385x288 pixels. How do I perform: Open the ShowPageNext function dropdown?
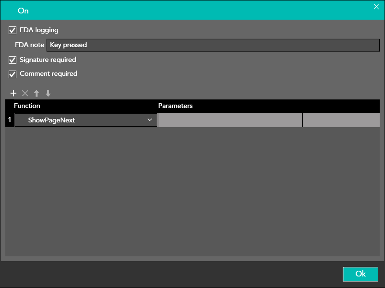coord(86,120)
